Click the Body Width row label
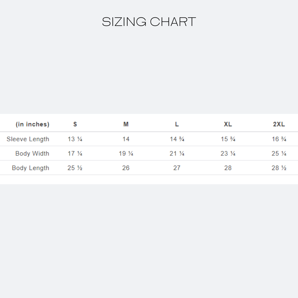 pos(32,154)
